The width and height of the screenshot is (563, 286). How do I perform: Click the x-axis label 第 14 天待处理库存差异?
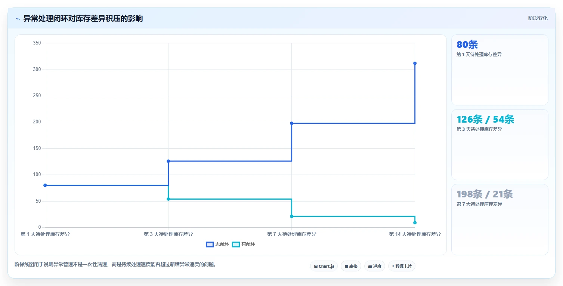[415, 234]
